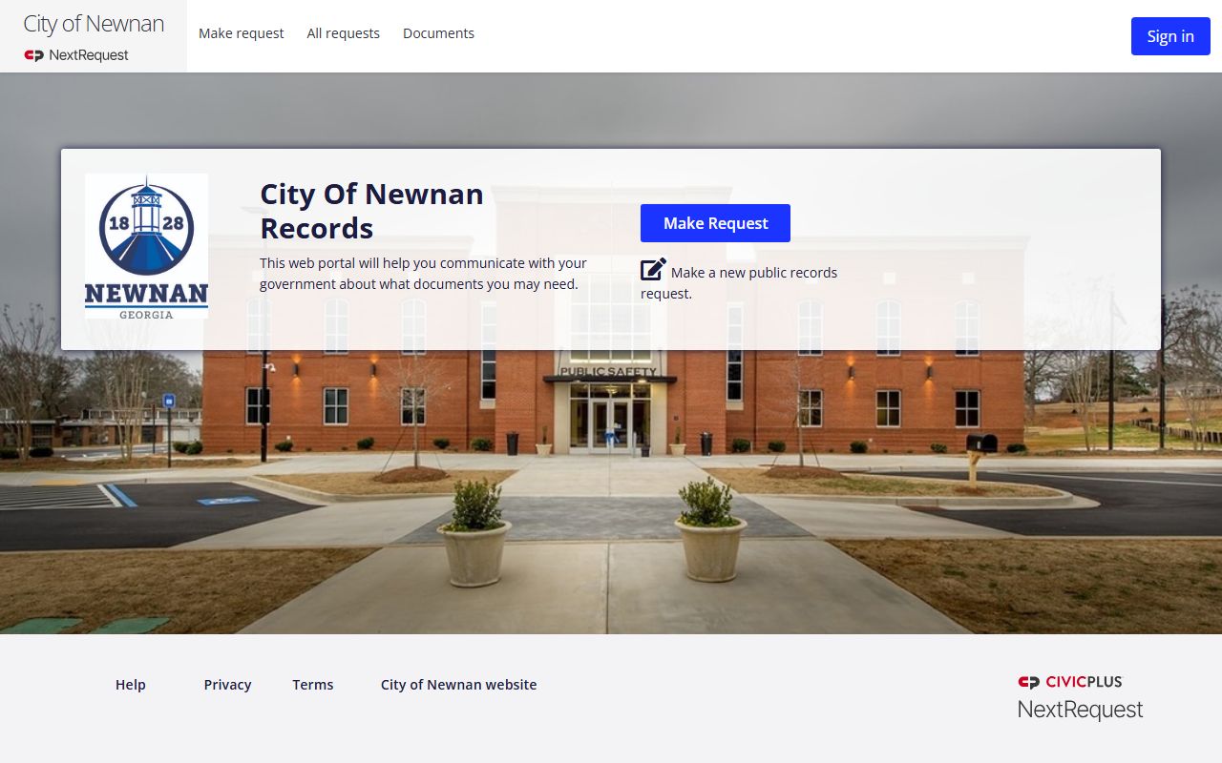The width and height of the screenshot is (1222, 763).
Task: Click the City Of Newnan Records heading
Action: pyautogui.click(x=371, y=211)
